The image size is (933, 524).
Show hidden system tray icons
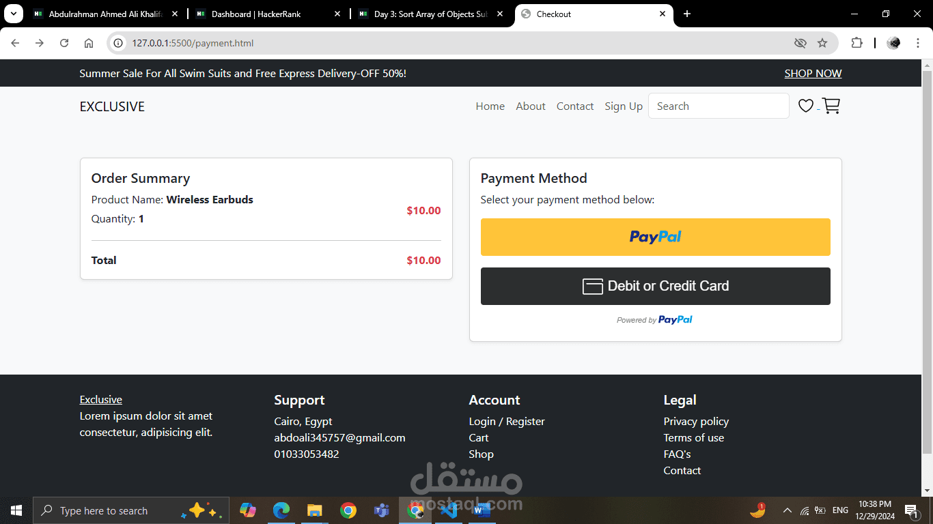(787, 510)
